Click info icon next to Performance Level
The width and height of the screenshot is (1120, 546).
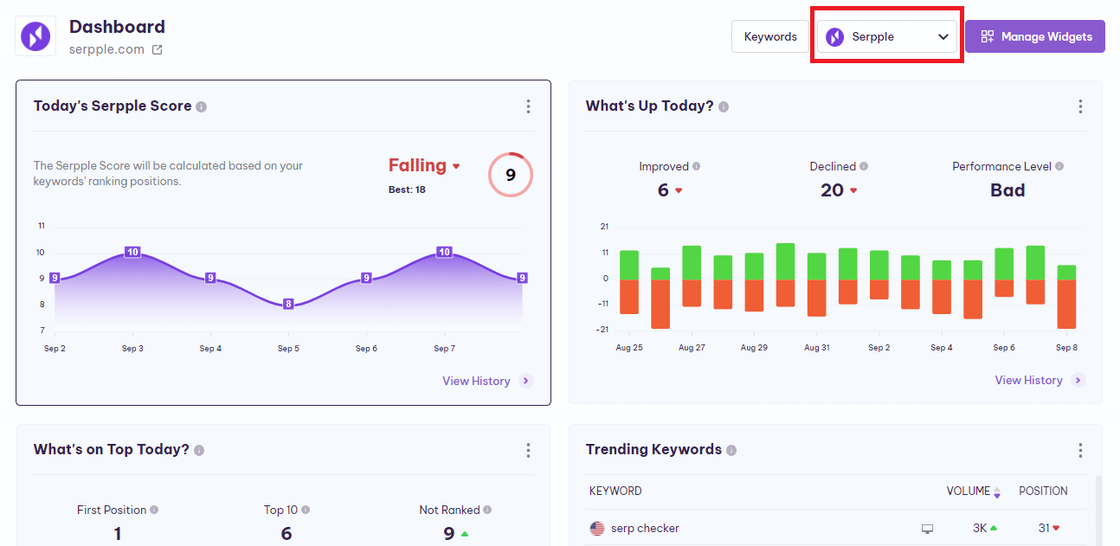coord(1059,166)
